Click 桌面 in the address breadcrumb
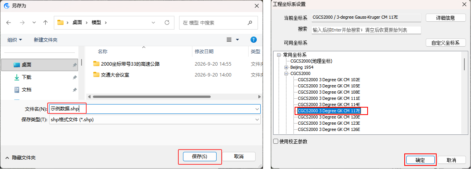This screenshot has width=471, height=169. click(77, 23)
